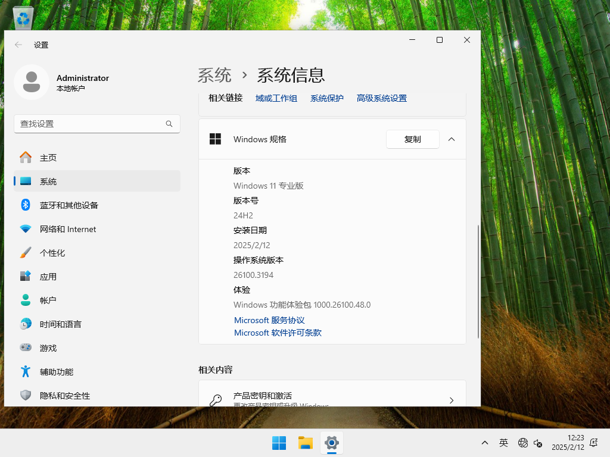Expand hidden icons in system tray

484,443
